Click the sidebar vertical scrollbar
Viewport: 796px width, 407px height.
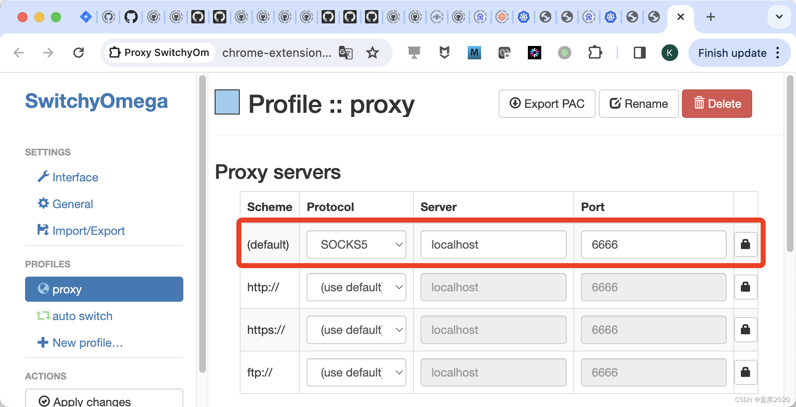[203, 224]
